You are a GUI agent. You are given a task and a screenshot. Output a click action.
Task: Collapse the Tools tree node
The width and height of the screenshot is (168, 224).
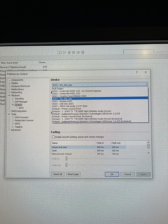[x=9, y=114]
